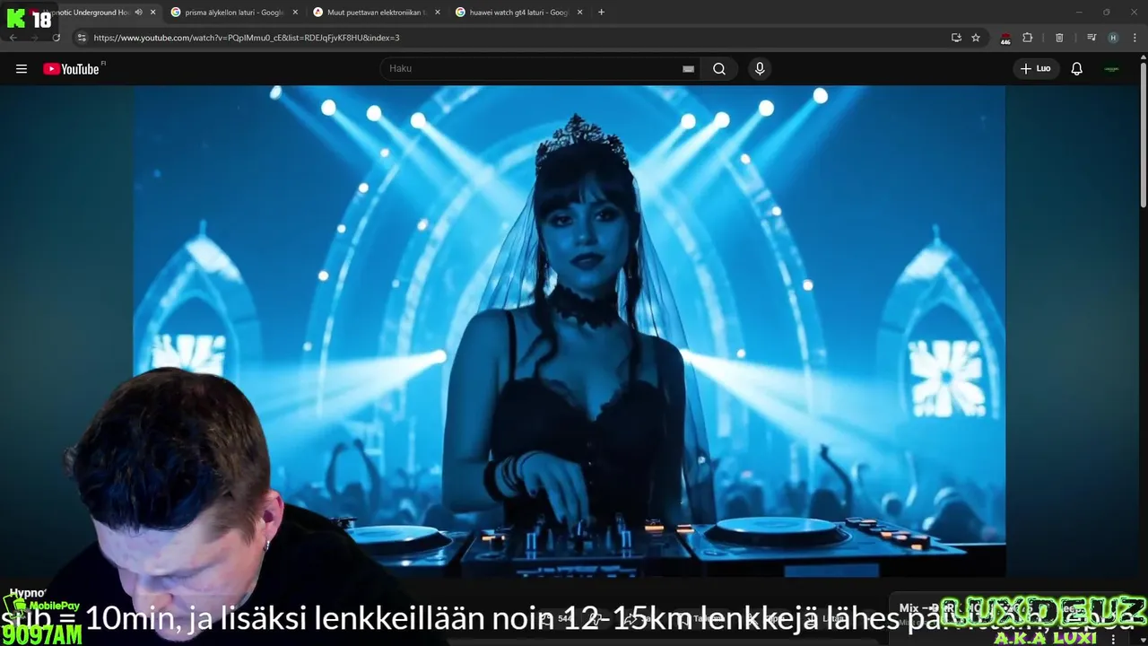Bookmark this page with star icon
Viewport: 1148px width, 646px height.
(x=976, y=38)
